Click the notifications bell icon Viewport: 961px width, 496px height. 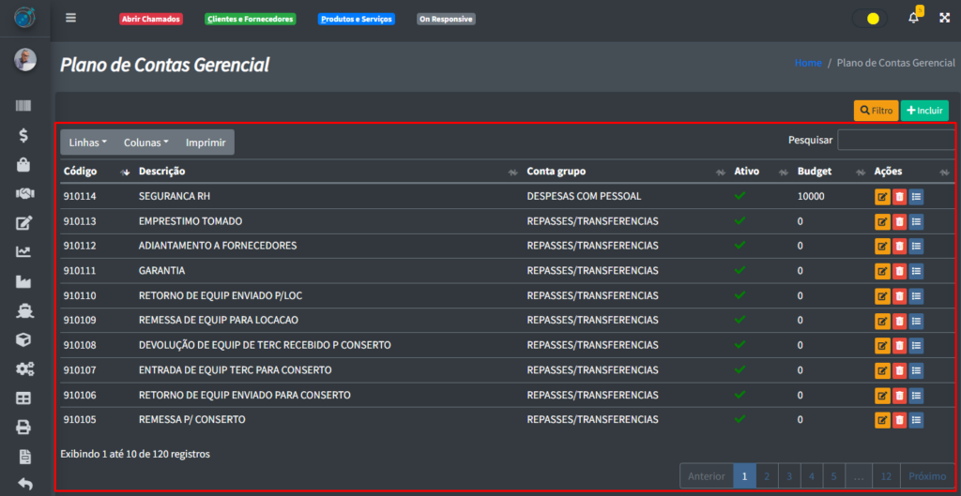pyautogui.click(x=913, y=18)
